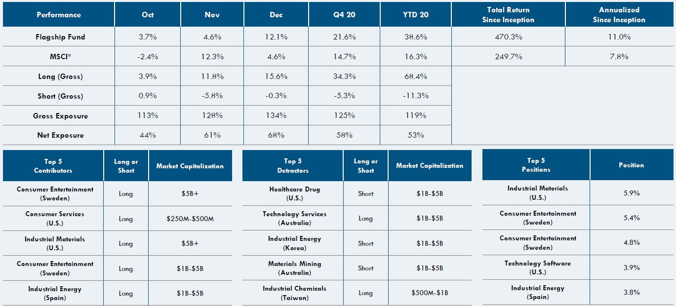The image size is (676, 306).
Task: Click the YTD 20 column header
Action: pos(415,15)
